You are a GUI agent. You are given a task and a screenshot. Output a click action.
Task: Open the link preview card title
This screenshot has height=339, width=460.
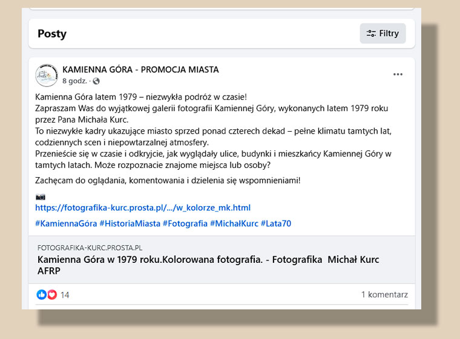pos(208,265)
